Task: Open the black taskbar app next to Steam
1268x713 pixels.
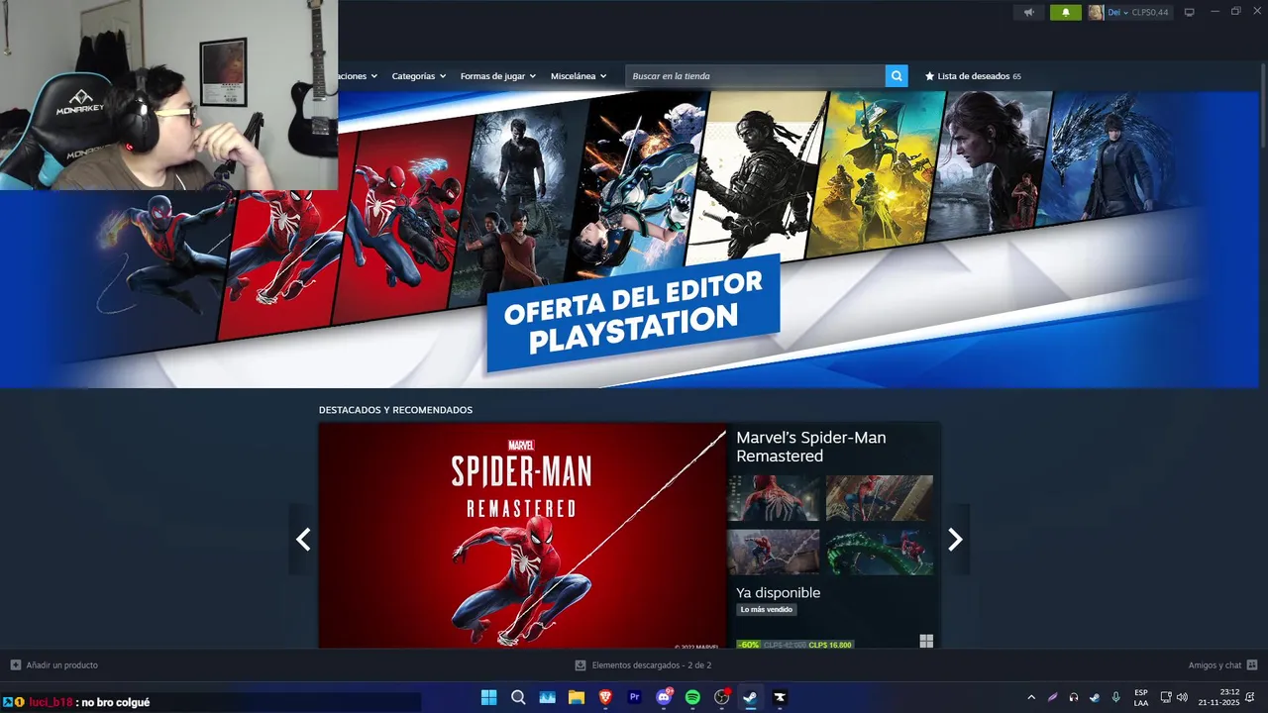Action: click(780, 697)
